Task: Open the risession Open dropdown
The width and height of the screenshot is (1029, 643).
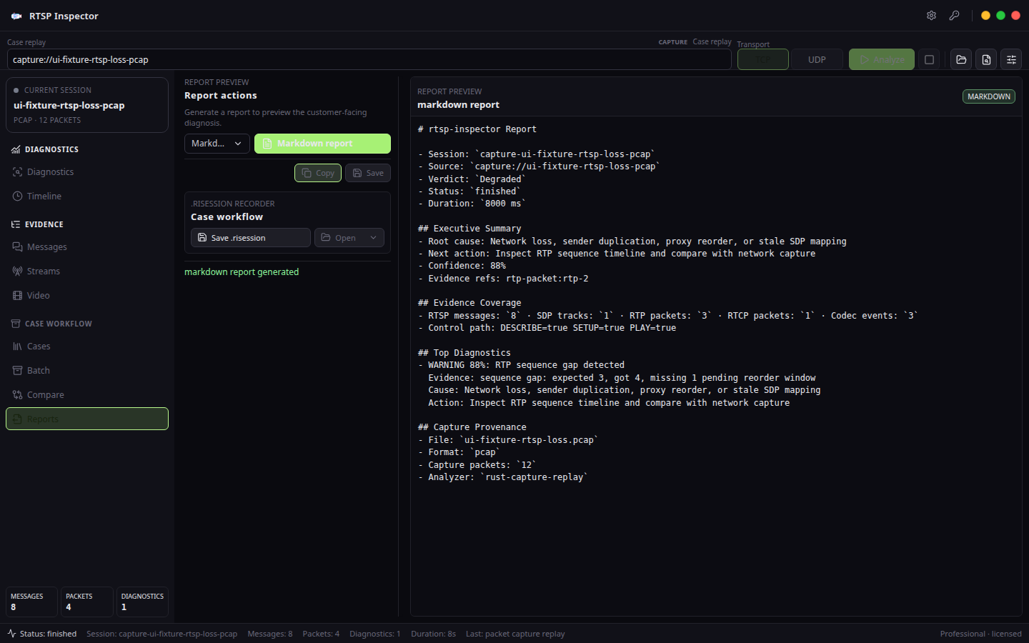Action: pos(349,238)
